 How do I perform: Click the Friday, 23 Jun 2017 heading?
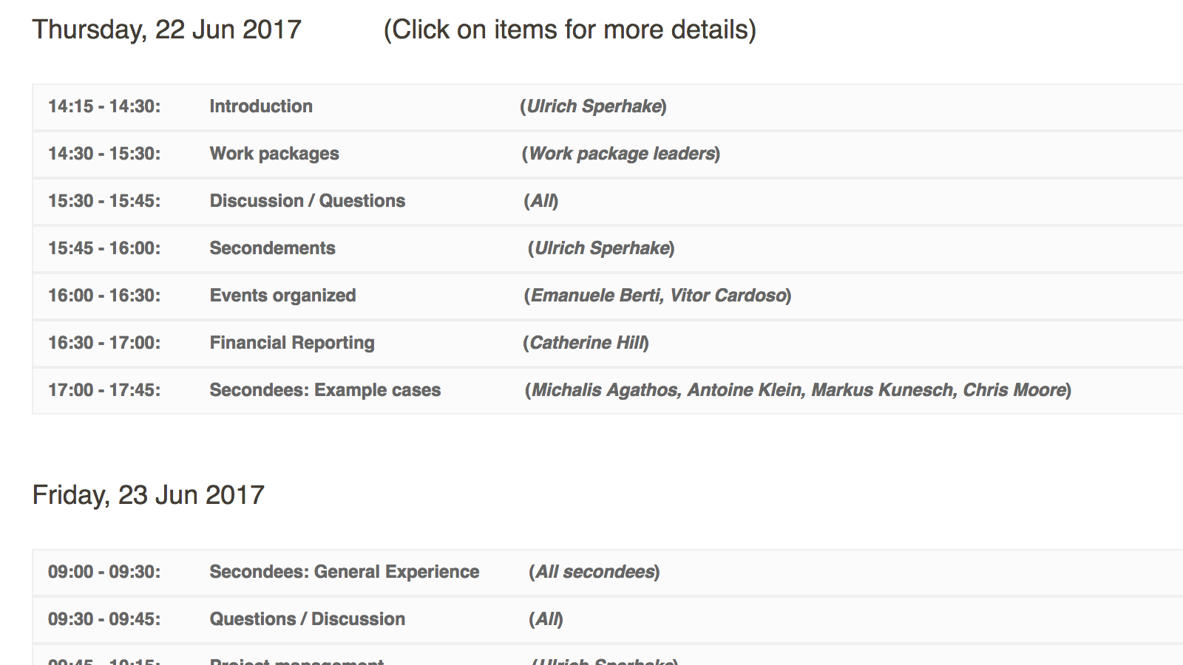pyautogui.click(x=149, y=495)
